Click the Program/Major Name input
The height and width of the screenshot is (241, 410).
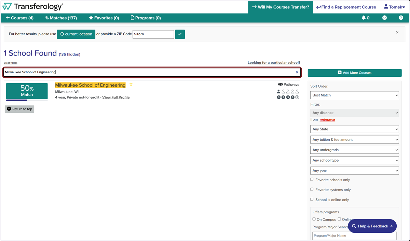point(354,236)
